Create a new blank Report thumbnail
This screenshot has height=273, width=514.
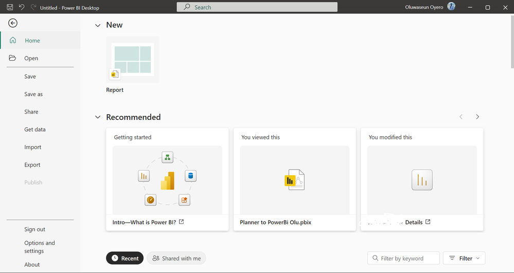pyautogui.click(x=132, y=60)
